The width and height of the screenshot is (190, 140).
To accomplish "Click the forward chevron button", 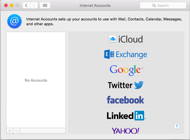I will pos(34,5).
